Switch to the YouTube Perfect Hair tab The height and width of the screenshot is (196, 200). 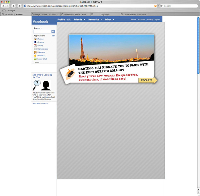coord(75,14)
